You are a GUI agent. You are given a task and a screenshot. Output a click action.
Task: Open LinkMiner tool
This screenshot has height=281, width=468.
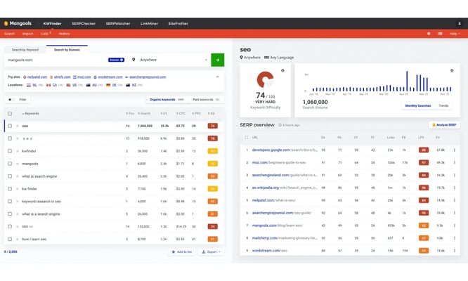[x=149, y=24]
